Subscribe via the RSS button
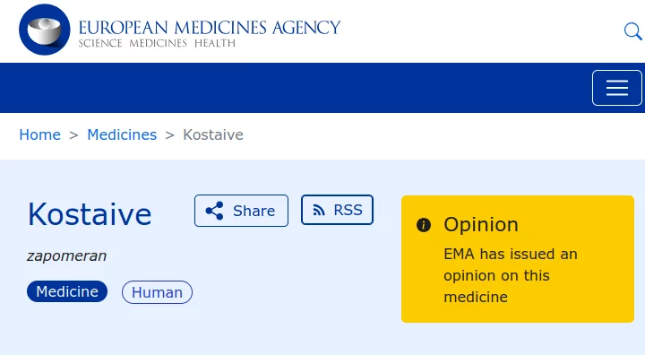645x355 pixels. [x=338, y=210]
